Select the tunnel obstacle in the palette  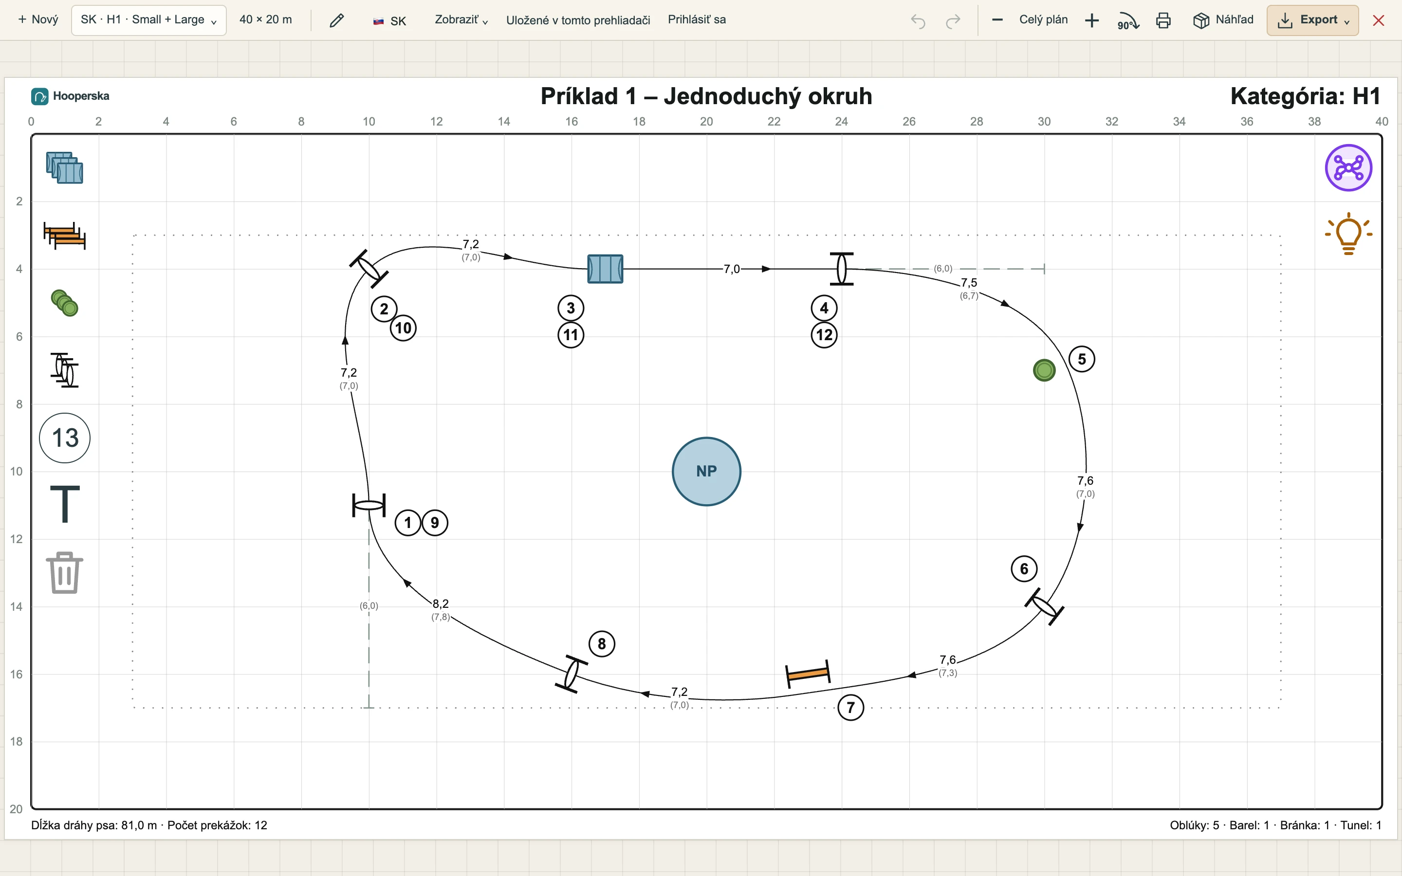(x=64, y=168)
